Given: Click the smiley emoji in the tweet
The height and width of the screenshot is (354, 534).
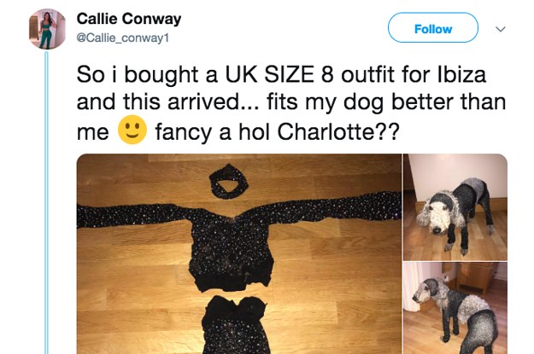Looking at the screenshot, I should tap(132, 130).
